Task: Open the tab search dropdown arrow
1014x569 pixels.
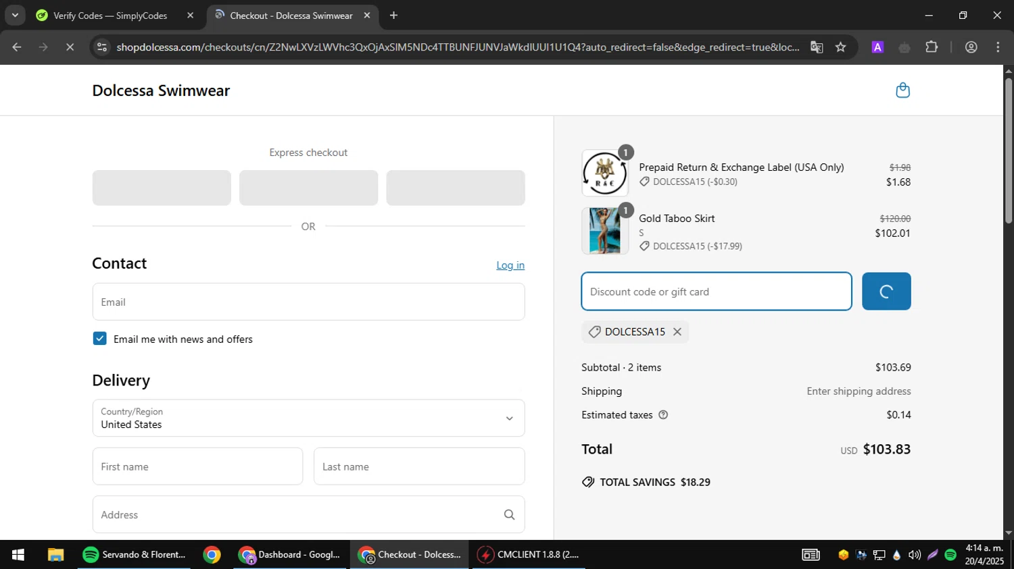Action: click(15, 15)
